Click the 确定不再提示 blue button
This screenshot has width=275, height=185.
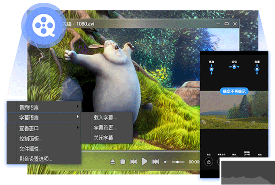tap(234, 91)
